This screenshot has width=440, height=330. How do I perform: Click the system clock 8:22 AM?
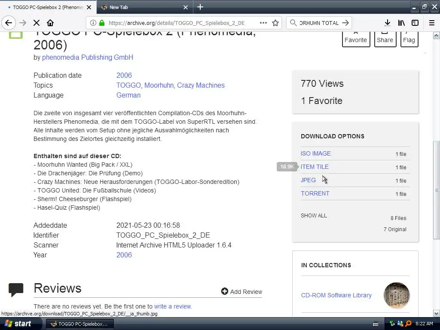(x=424, y=324)
